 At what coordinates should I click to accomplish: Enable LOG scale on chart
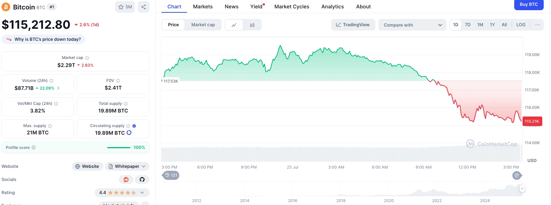[x=521, y=25]
